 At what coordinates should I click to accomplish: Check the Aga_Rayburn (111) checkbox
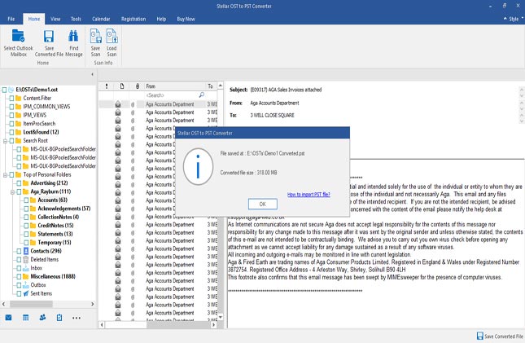pos(19,191)
